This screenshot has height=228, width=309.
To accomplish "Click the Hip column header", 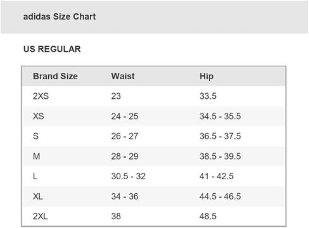I will point(206,76).
